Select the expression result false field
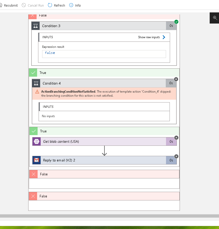The width and height of the screenshot is (219, 229). click(104, 54)
